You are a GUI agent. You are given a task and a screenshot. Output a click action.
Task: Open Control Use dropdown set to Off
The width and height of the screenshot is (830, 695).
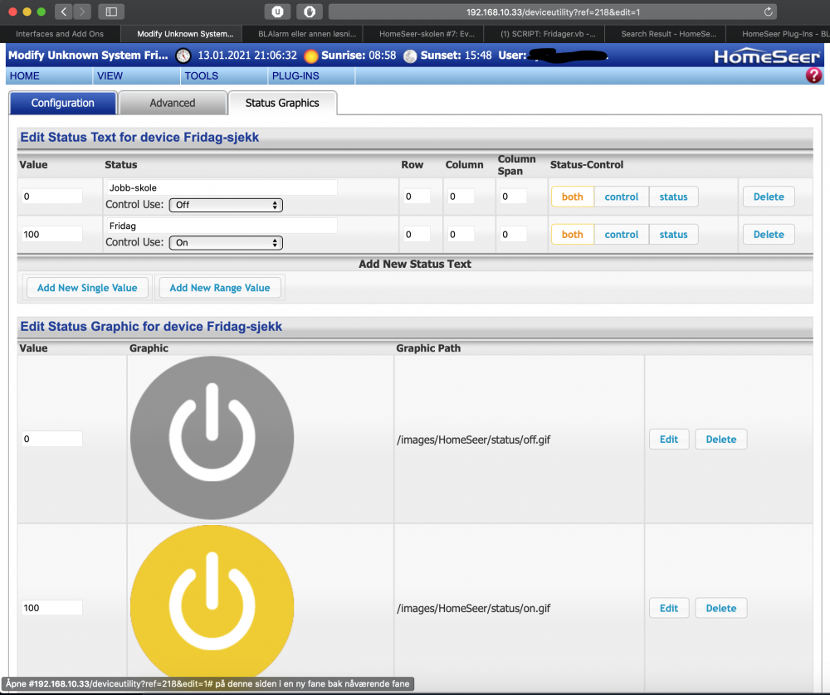(226, 205)
